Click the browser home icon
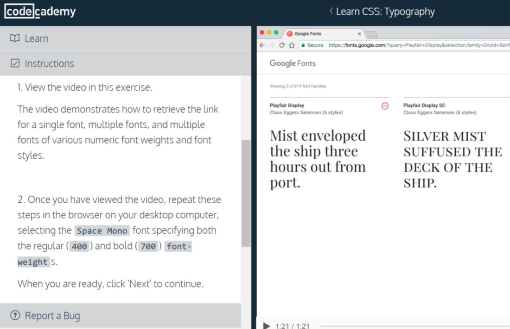510x329 pixels. pos(292,45)
